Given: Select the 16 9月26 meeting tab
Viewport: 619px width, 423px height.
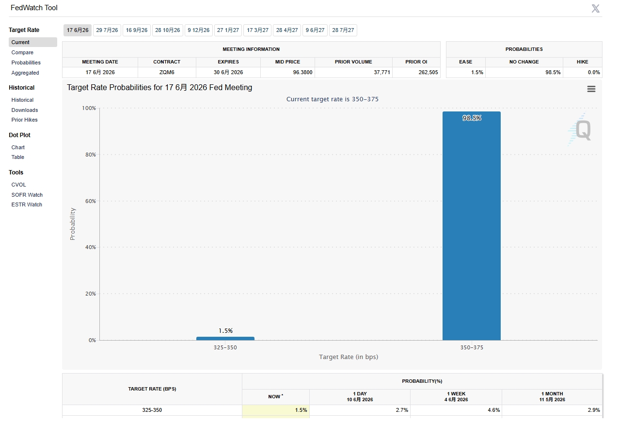Looking at the screenshot, I should (x=137, y=30).
